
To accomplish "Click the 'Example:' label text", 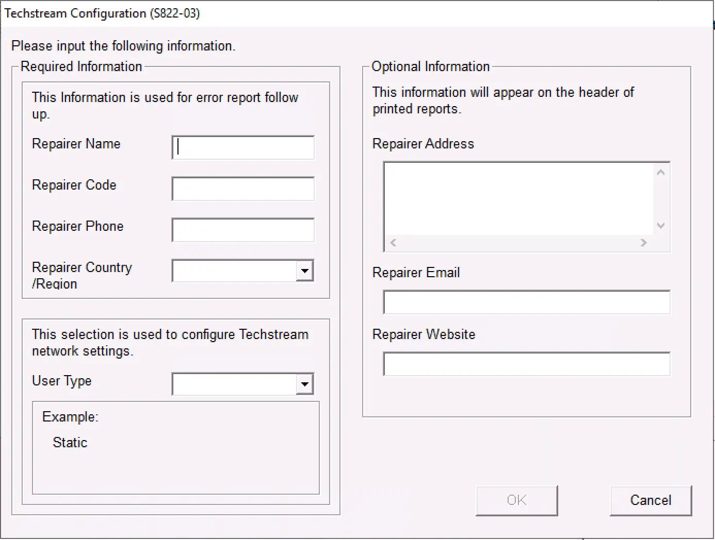I will coord(70,417).
